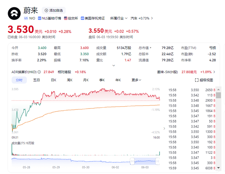Click the NIO company logo
Viewport: 225px width, 174px height.
pos(14,13)
